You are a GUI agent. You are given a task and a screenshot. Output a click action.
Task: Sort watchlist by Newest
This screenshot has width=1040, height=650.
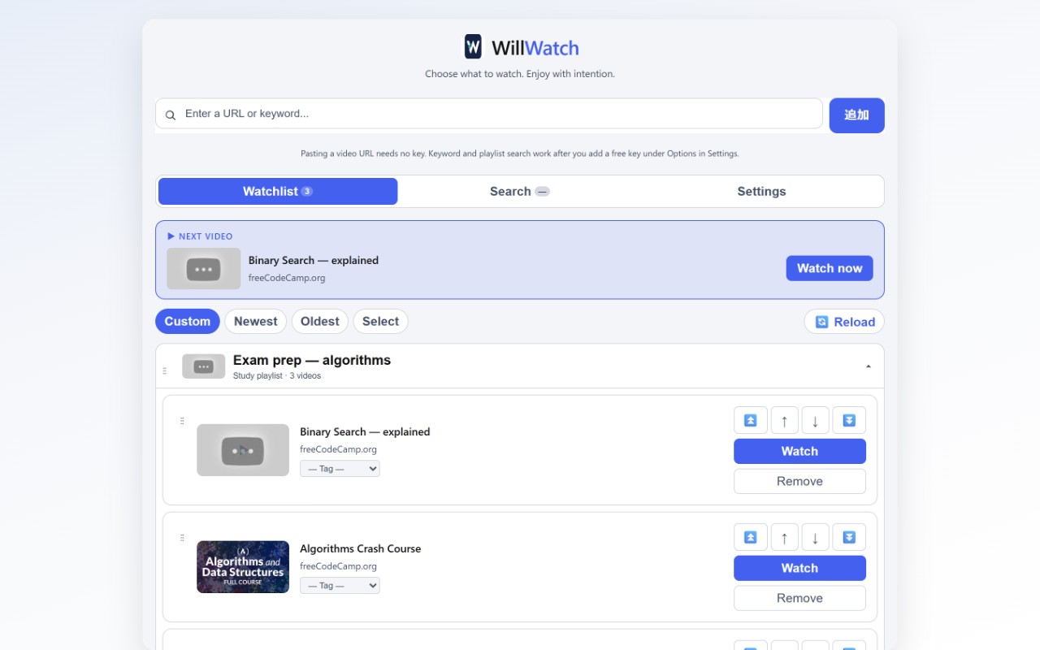coord(256,321)
